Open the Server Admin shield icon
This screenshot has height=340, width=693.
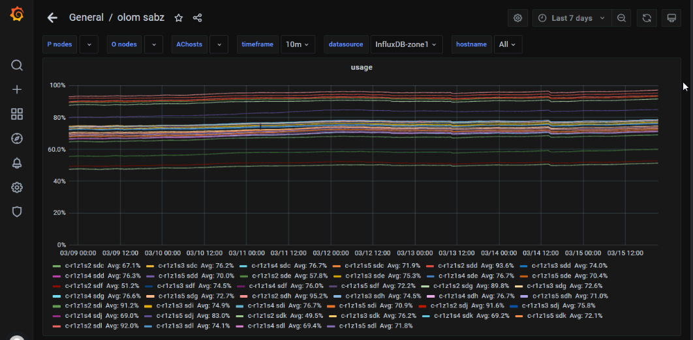tap(17, 212)
